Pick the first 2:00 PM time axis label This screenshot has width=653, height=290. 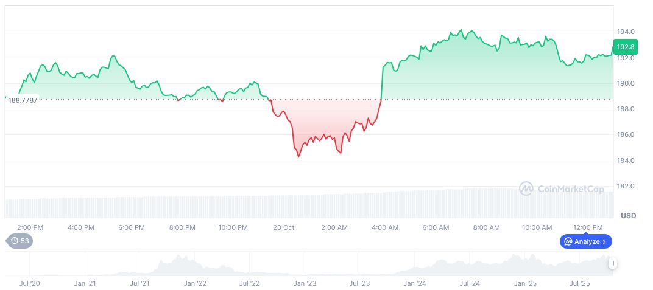(30, 227)
